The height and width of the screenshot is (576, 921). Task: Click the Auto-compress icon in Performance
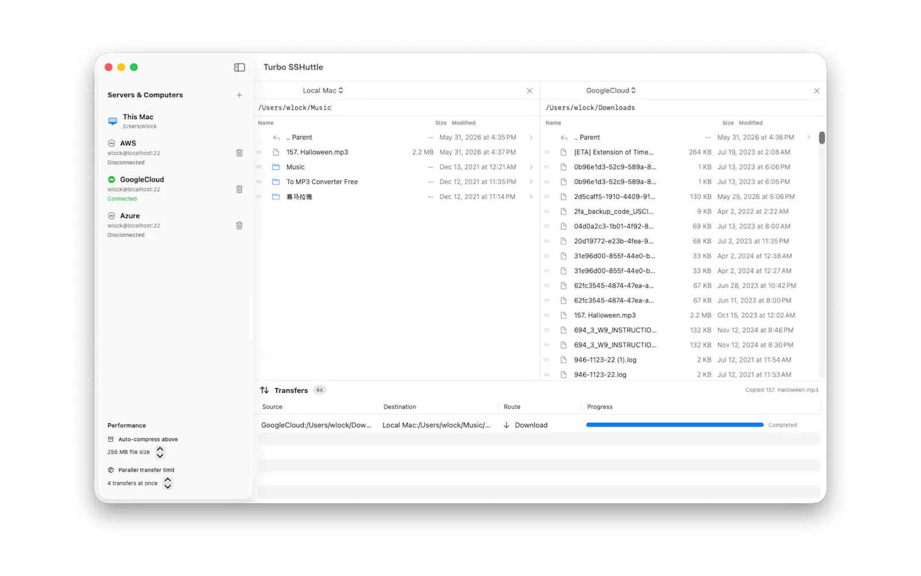pyautogui.click(x=111, y=439)
